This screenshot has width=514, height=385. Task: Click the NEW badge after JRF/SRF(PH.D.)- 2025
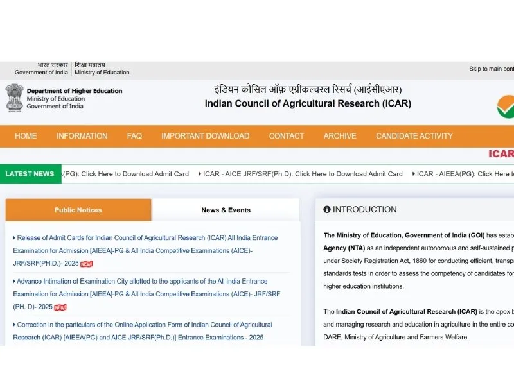point(87,264)
